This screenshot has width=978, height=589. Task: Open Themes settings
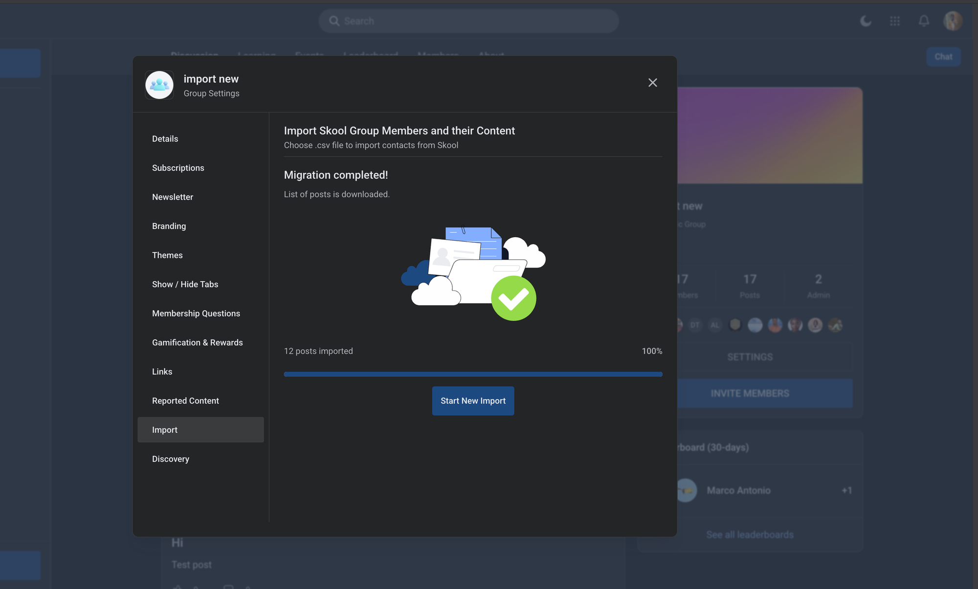click(167, 255)
